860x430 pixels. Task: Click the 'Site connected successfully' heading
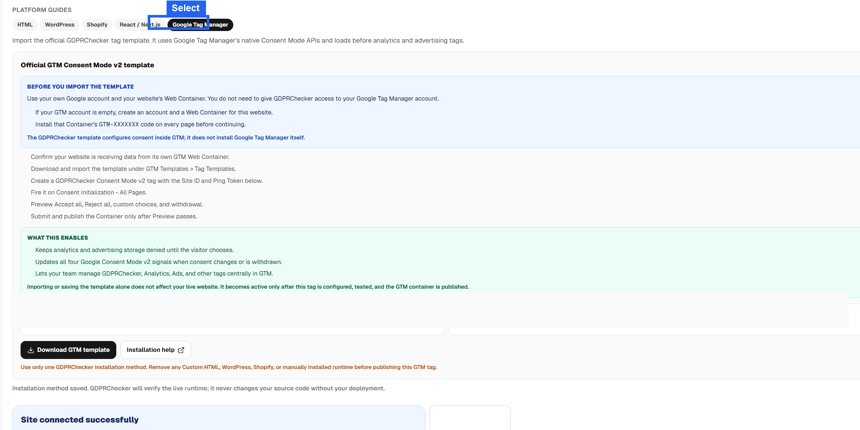[80, 420]
